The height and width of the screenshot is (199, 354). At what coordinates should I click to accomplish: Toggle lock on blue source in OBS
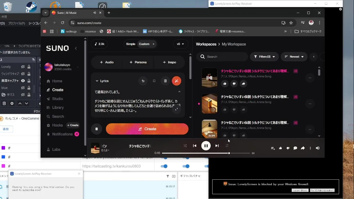pos(29,88)
